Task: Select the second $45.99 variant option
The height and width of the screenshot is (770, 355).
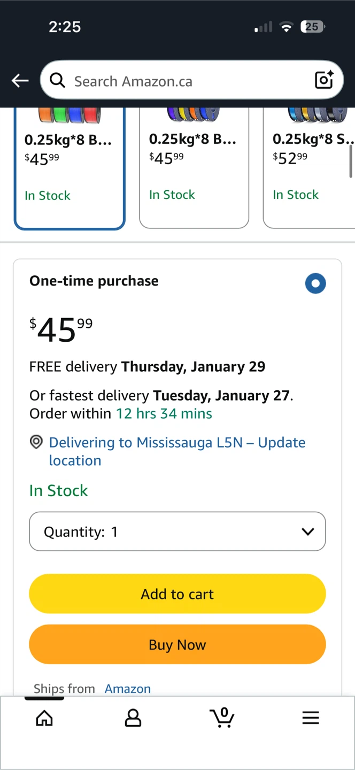Action: [x=194, y=168]
